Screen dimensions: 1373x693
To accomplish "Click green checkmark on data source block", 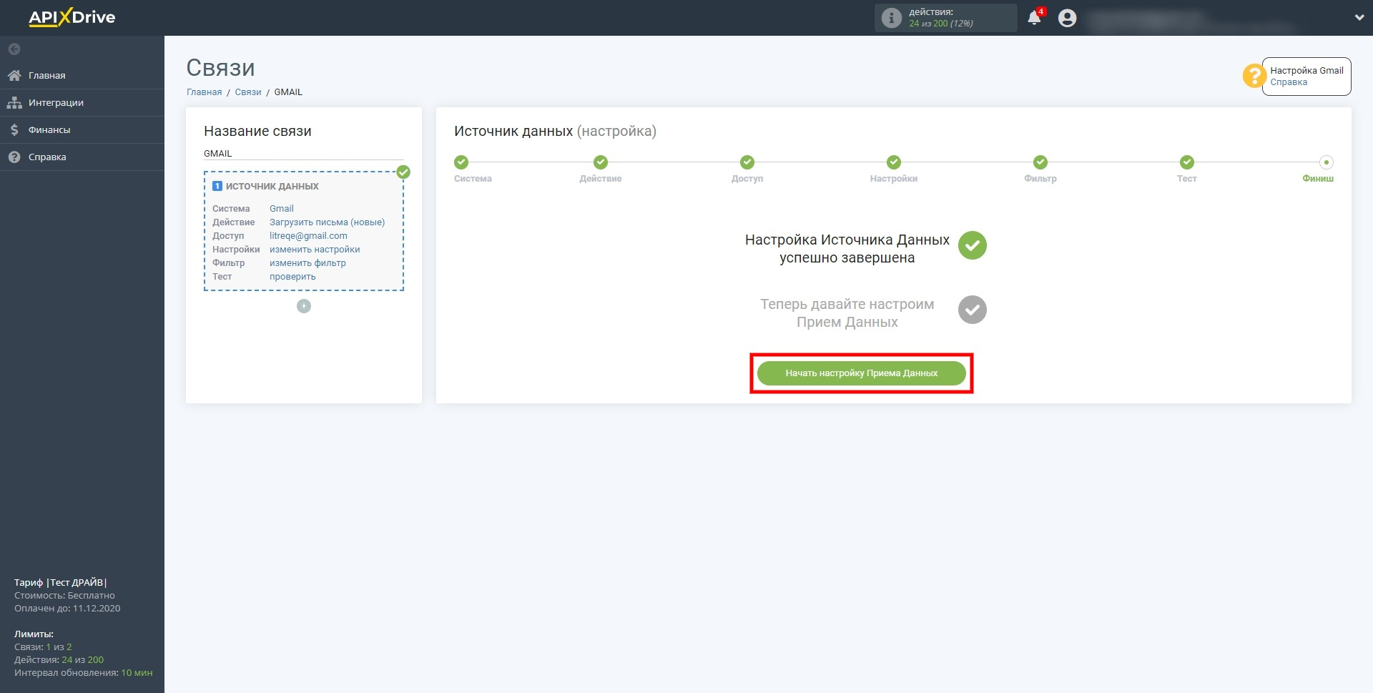I will 403,172.
